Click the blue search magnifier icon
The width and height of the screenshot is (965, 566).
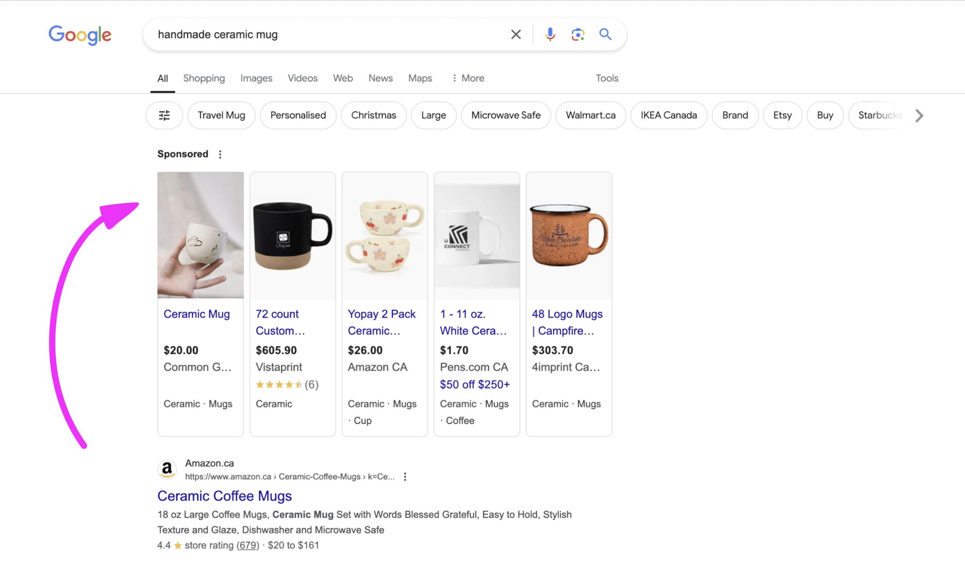click(605, 34)
